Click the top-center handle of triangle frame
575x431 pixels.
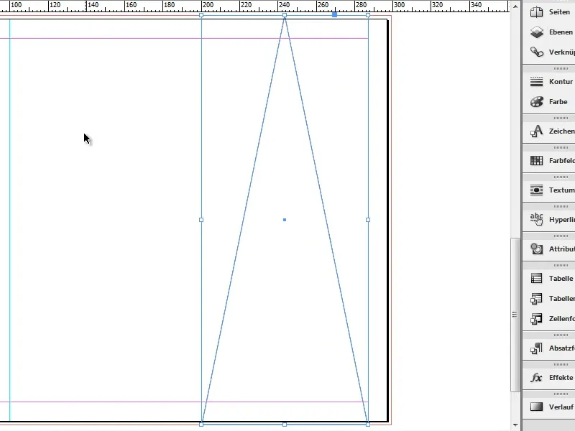pos(285,15)
